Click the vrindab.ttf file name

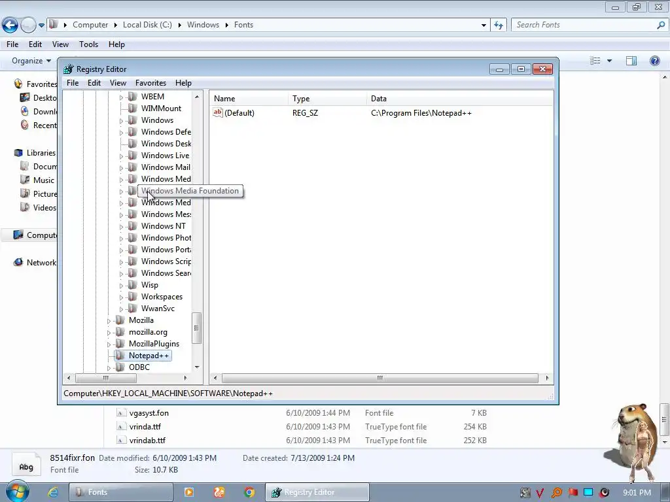147,440
